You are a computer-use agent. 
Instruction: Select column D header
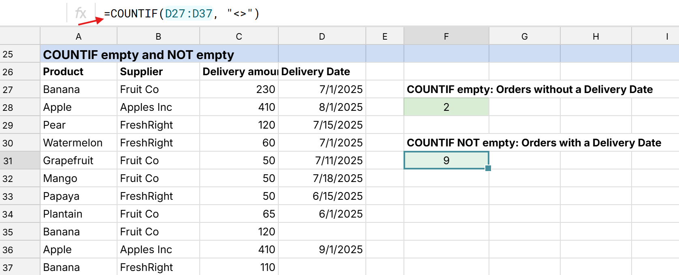pyautogui.click(x=322, y=36)
